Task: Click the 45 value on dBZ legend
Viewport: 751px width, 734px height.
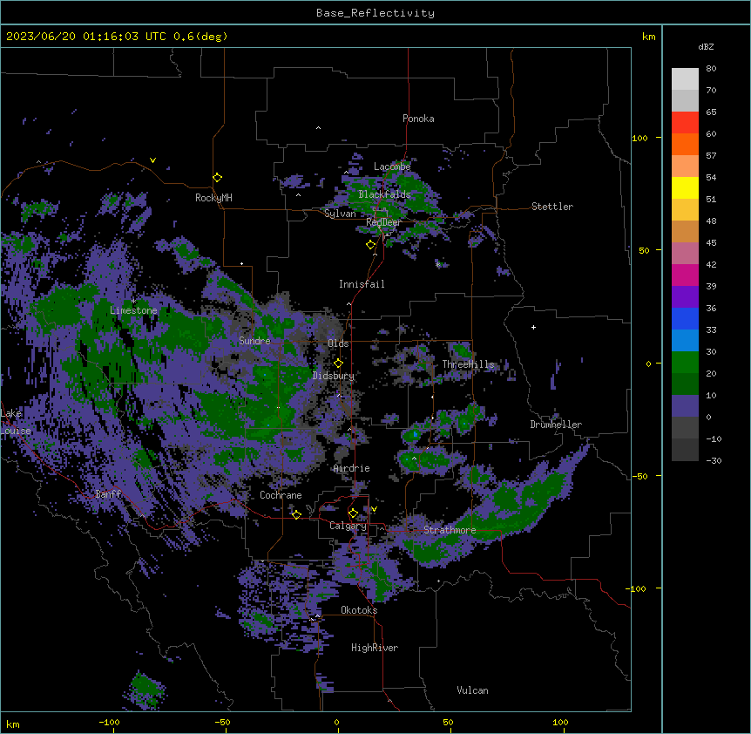Action: [x=711, y=243]
